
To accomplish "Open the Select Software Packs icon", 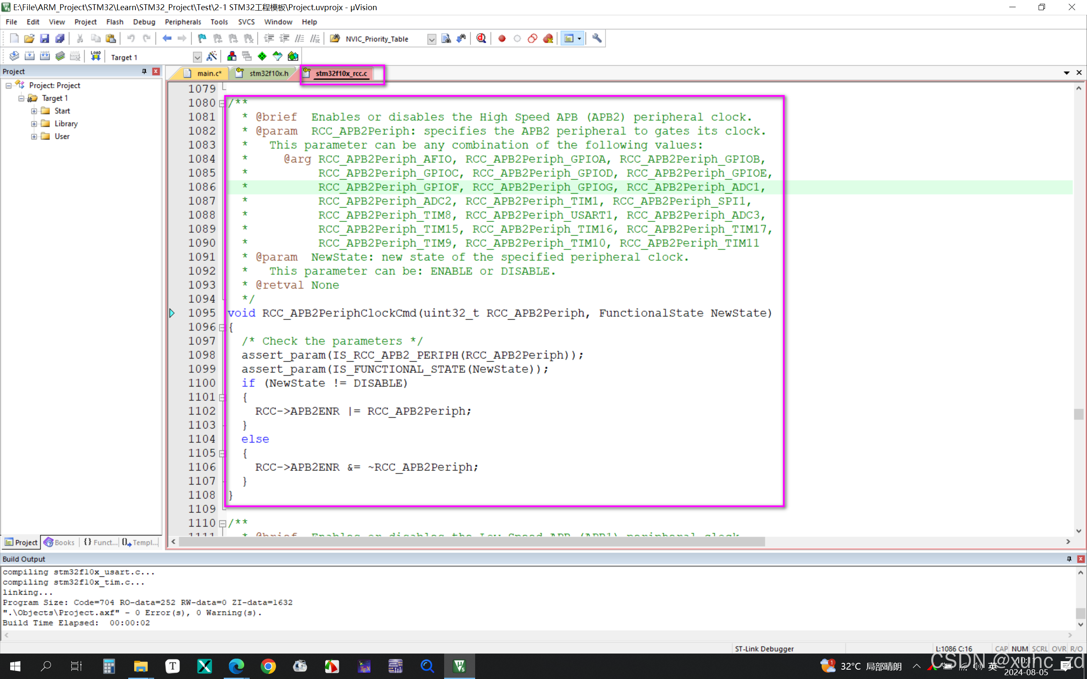I will pos(278,56).
